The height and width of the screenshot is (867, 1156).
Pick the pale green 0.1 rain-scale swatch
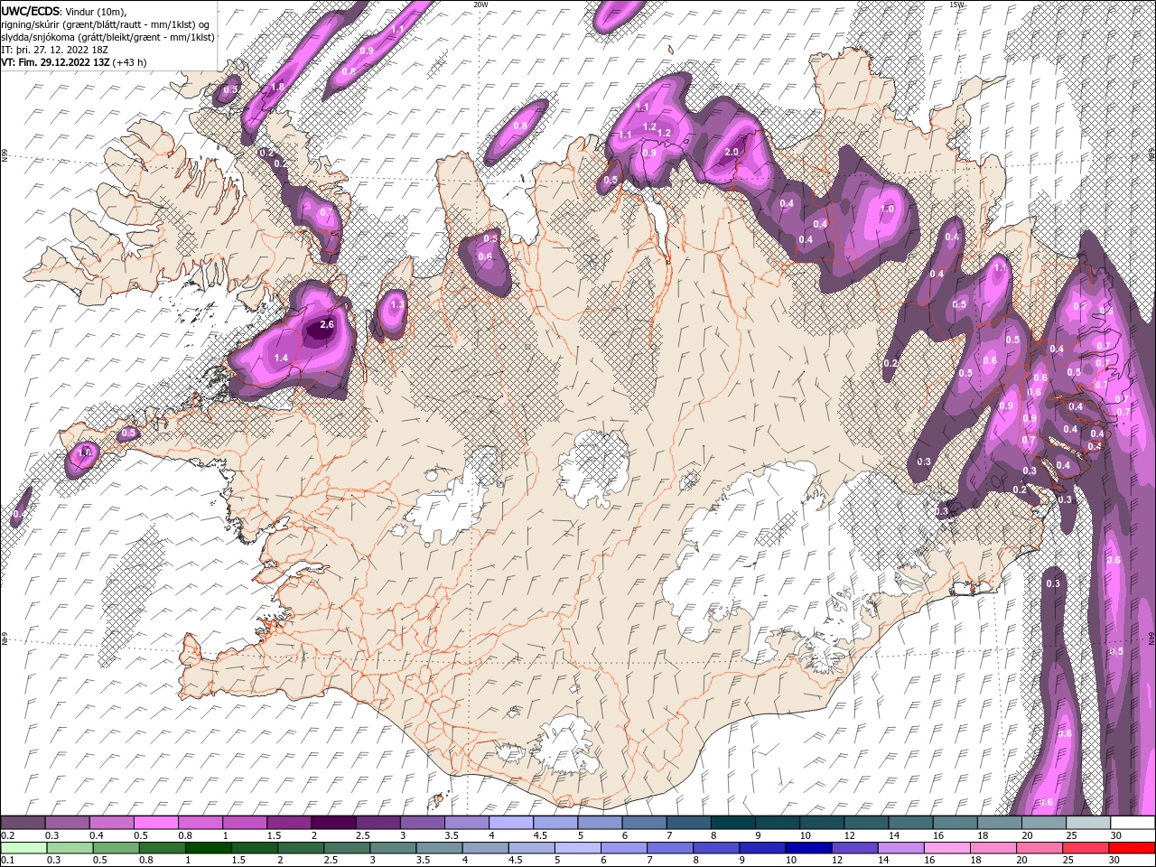(x=23, y=848)
